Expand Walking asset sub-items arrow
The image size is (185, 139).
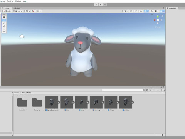click(133, 102)
